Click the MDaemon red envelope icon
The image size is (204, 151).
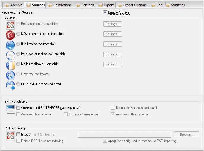click(10, 35)
